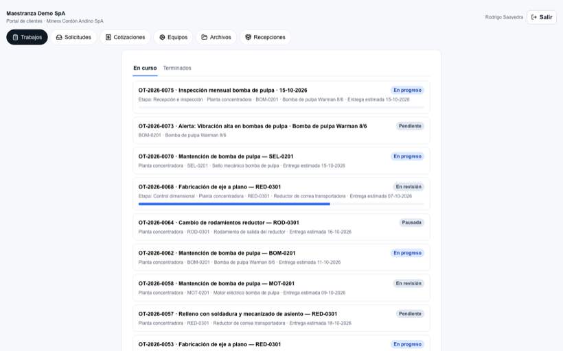This screenshot has height=351, width=563.
Task: Open work order OT-2026-0062 title
Action: (x=217, y=253)
